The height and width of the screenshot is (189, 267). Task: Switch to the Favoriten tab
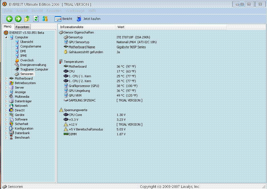point(22,27)
